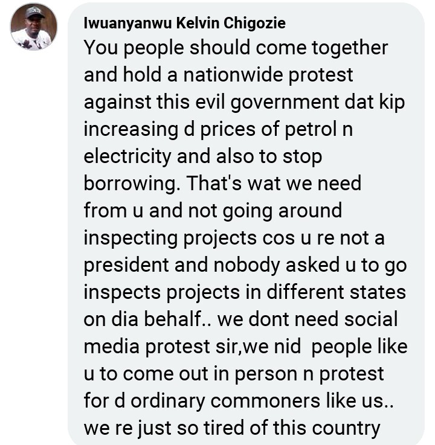Open Iwuanyanwu Kelvin Chigozie's profile name link

pyautogui.click(x=184, y=24)
